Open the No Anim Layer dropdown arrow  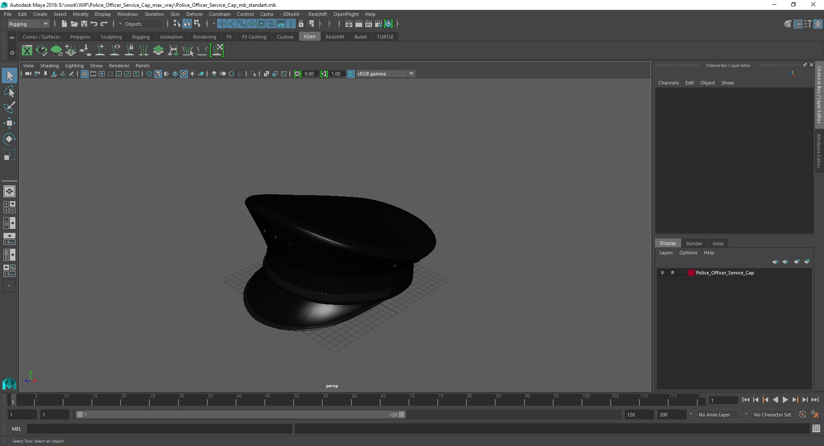tap(691, 414)
